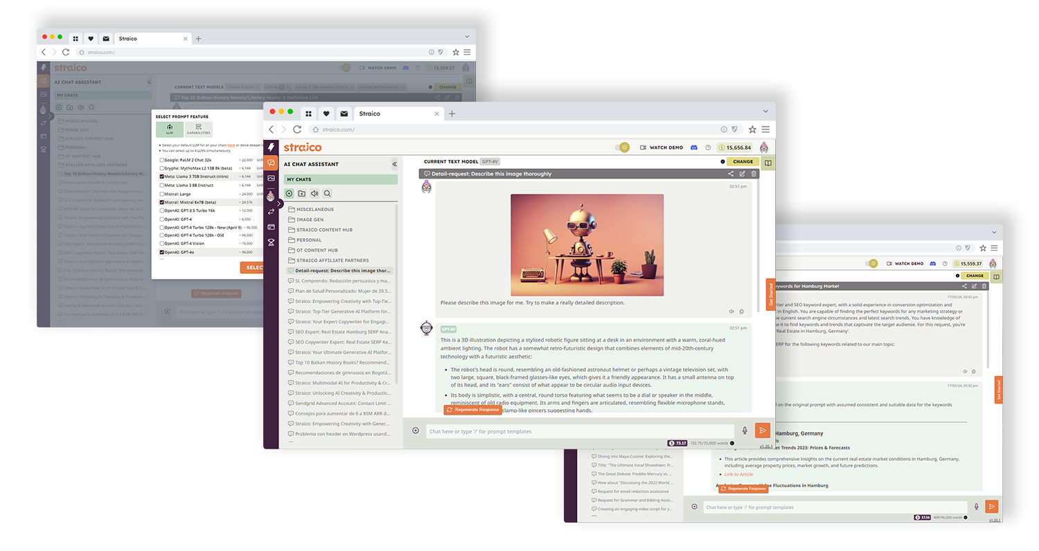Click microphone icon in right window chat input
Viewport: 1039px width, 551px height.
[976, 507]
